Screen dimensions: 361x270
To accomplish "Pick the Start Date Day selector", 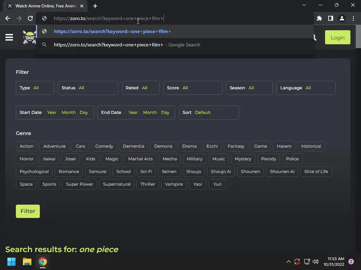I will pyautogui.click(x=84, y=112).
